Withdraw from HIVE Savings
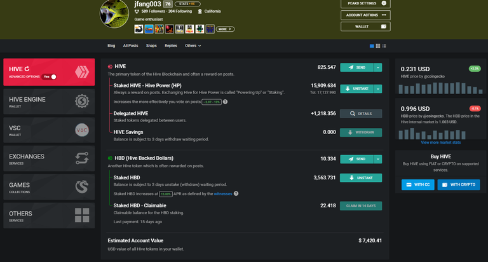Image resolution: width=488 pixels, height=262 pixels. point(361,132)
